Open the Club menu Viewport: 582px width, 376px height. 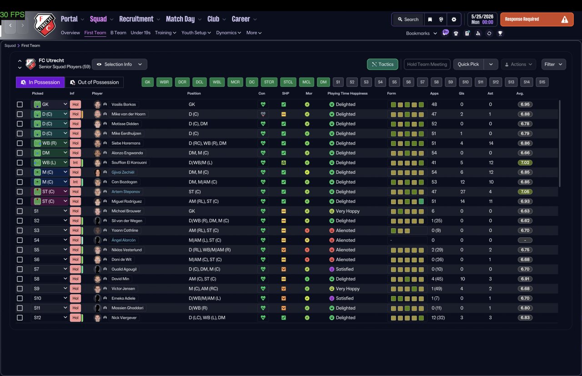click(216, 19)
